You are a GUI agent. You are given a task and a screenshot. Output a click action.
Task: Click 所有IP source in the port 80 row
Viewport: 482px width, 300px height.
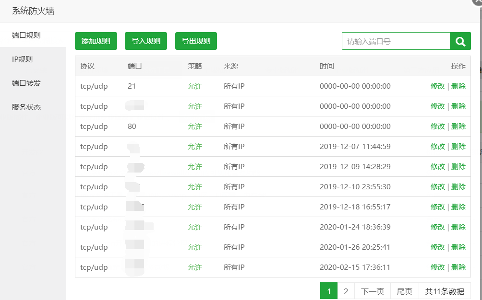[234, 127]
